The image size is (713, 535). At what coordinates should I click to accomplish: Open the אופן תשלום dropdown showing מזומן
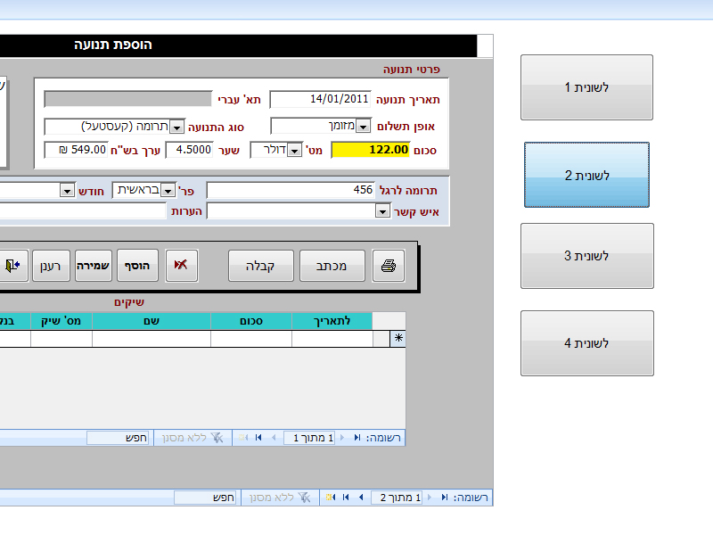click(x=363, y=127)
